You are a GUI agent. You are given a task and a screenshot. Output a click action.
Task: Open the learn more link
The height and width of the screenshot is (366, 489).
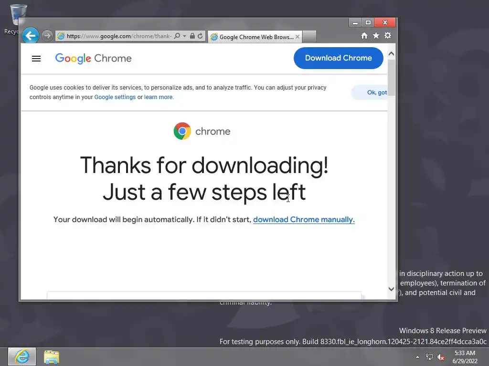pos(159,97)
